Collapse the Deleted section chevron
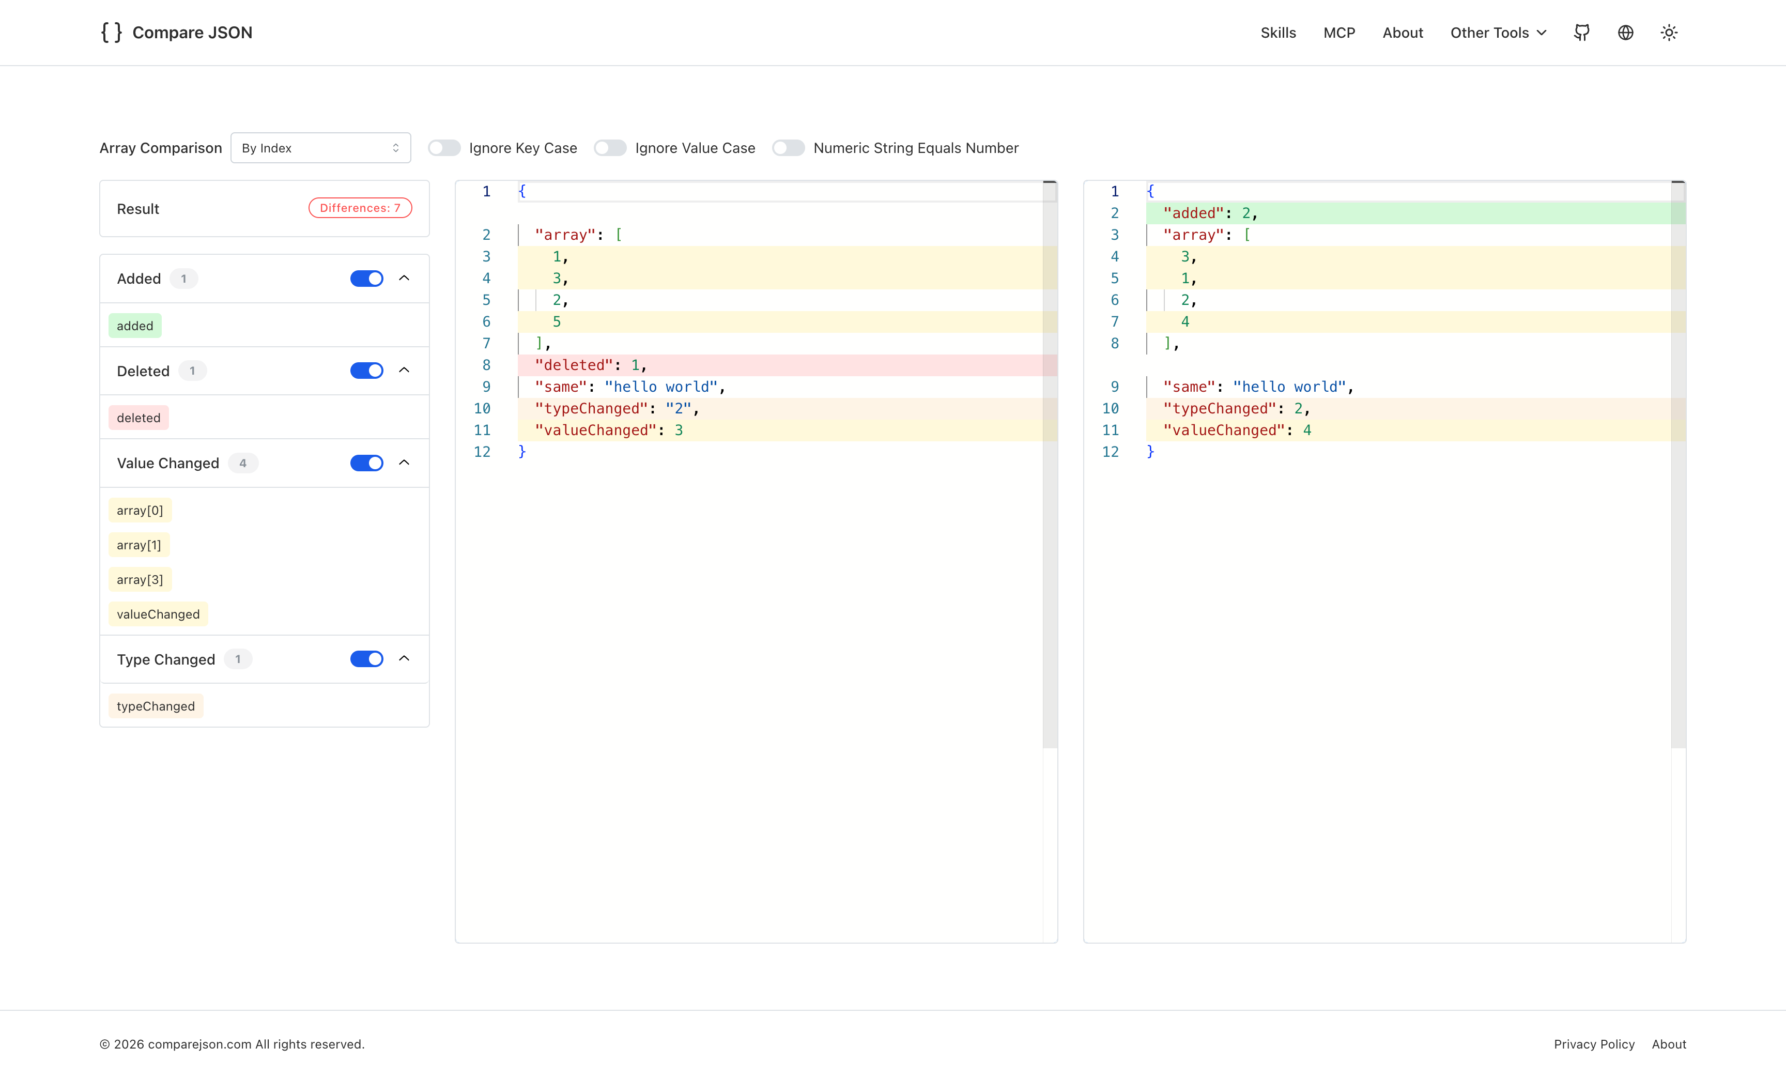 tap(405, 369)
